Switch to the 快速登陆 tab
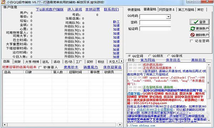This screenshot has height=128, width=214. pos(134,10)
